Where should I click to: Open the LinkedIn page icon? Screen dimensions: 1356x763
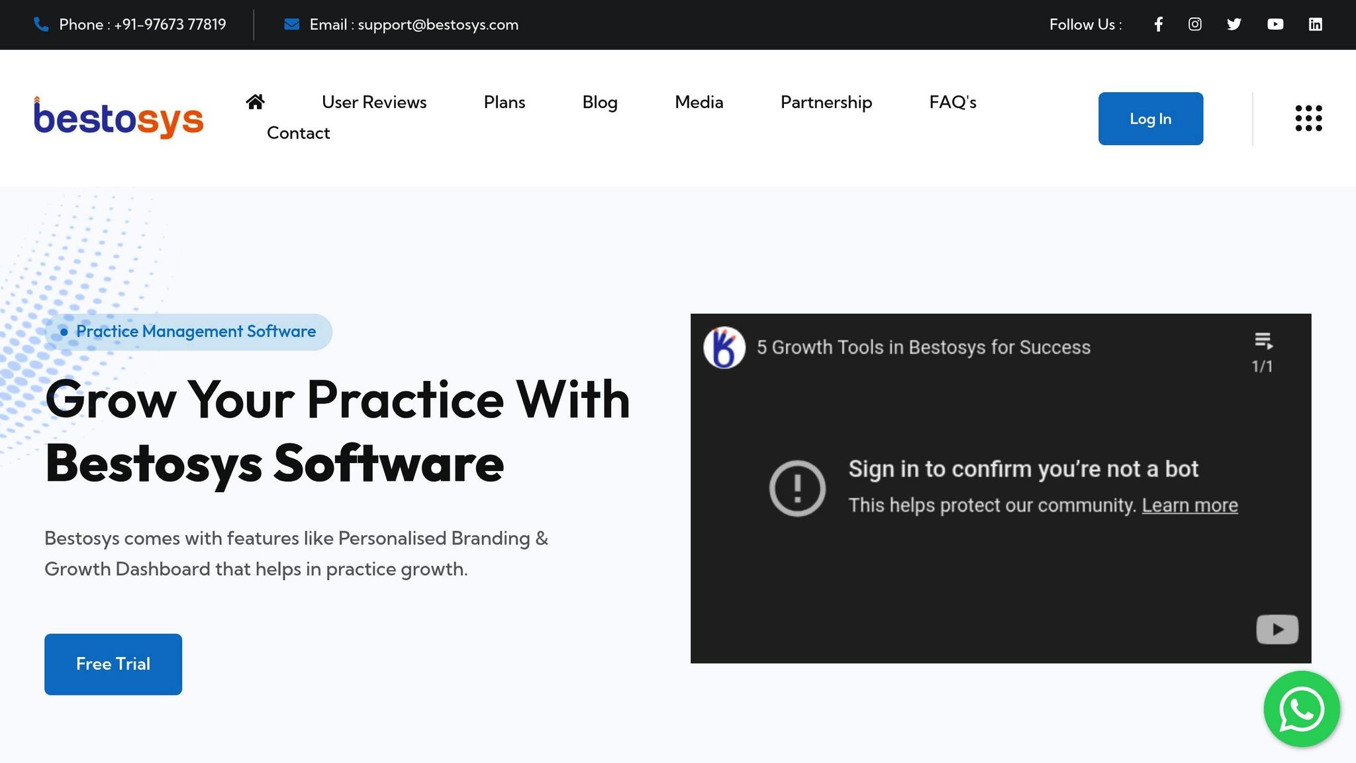[1316, 25]
